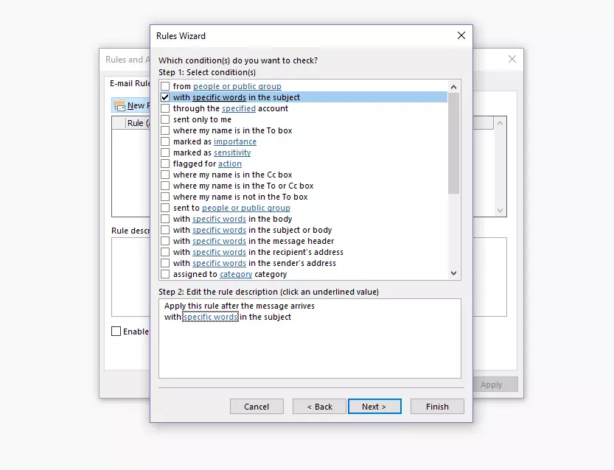The height and width of the screenshot is (470, 614).
Task: Click the Finish button
Action: 437,407
